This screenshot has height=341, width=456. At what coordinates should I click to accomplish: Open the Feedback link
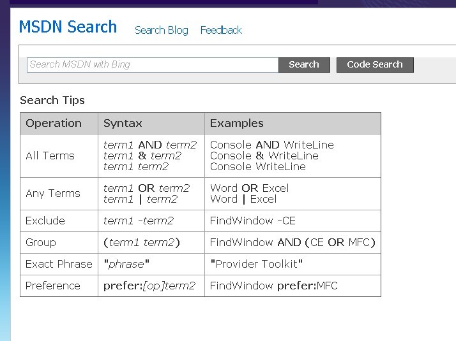tap(221, 30)
